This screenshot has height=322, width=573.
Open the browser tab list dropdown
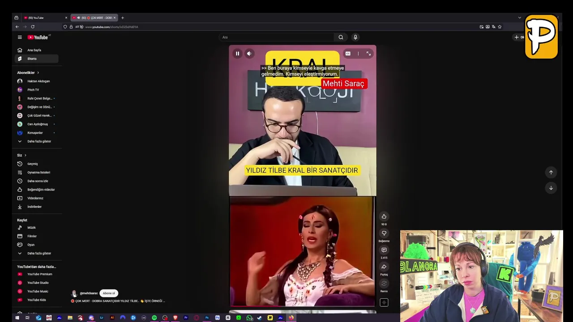(x=520, y=18)
